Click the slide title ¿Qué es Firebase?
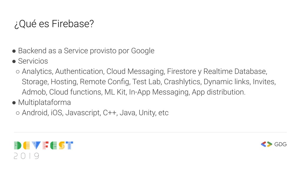Image resolution: width=302 pixels, height=169 pixels. [x=54, y=24]
